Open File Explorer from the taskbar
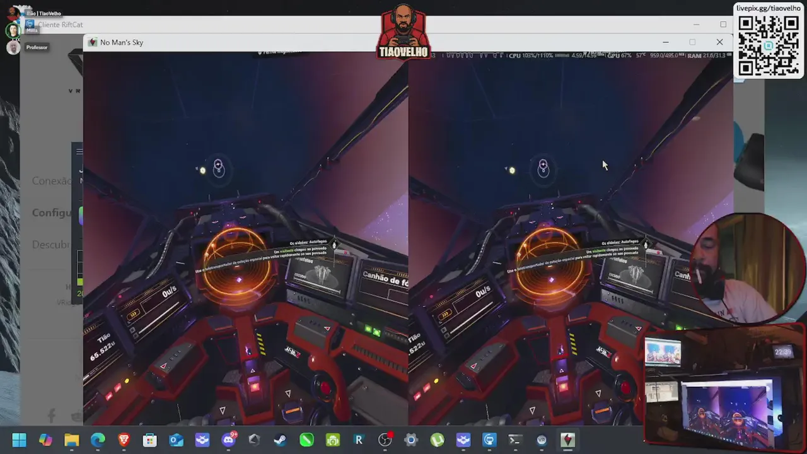 [71, 440]
